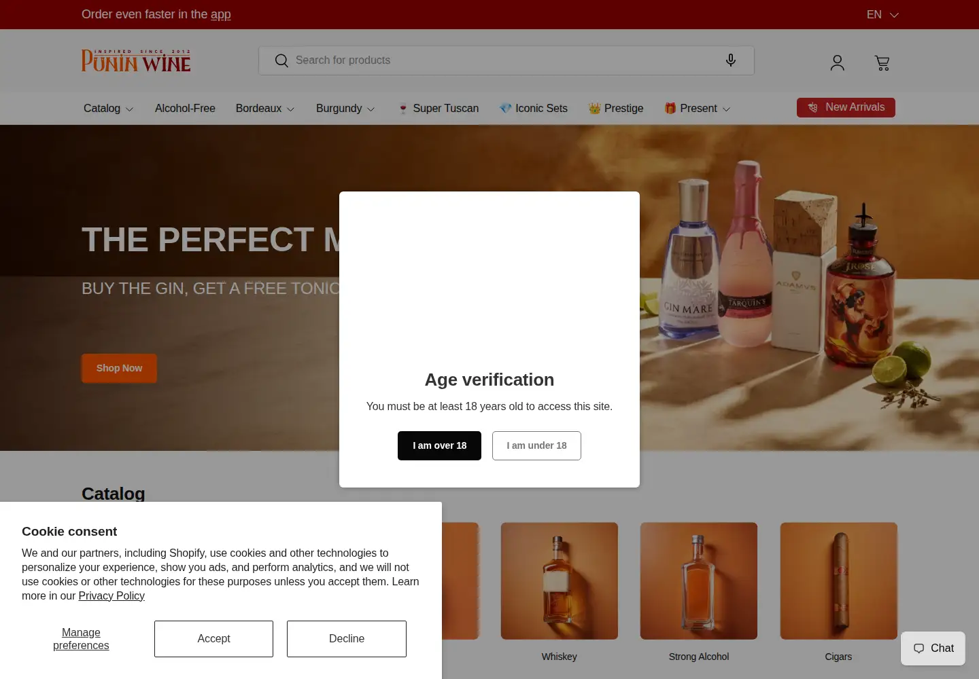The width and height of the screenshot is (979, 679).
Task: Click the Shop Now button
Action: click(119, 368)
